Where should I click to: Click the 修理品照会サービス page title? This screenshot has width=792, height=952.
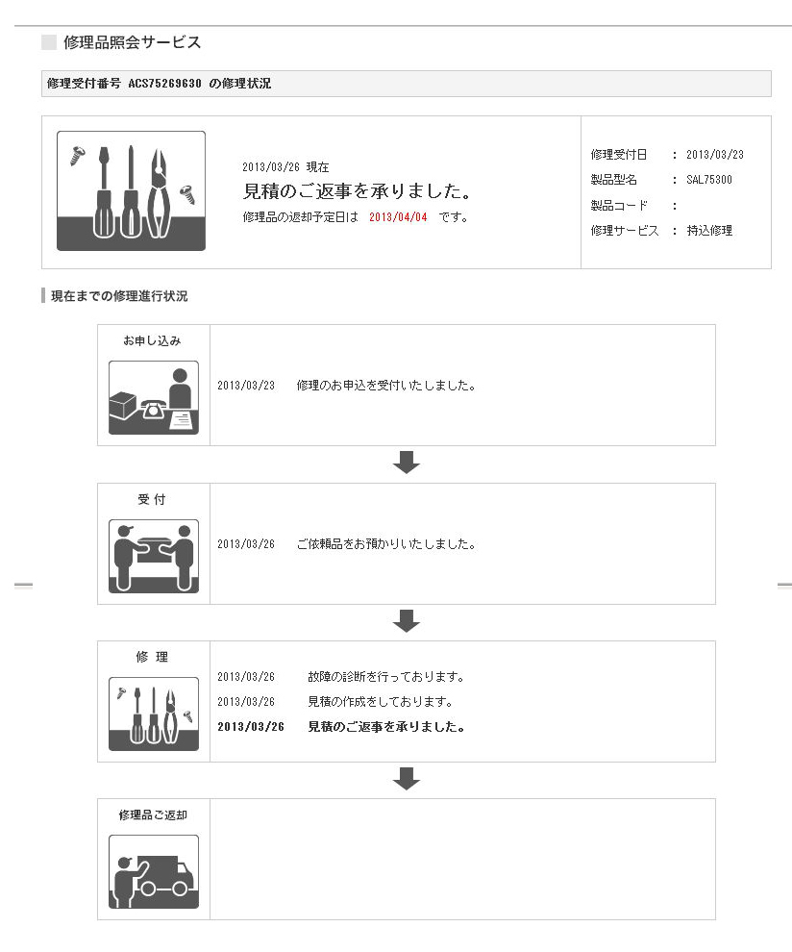132,42
